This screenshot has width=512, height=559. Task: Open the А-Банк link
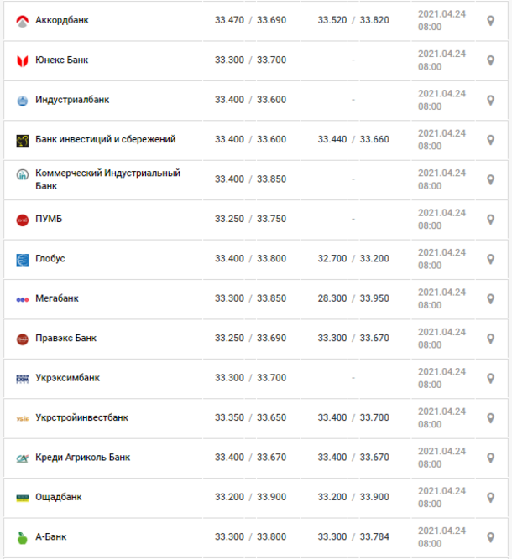click(50, 537)
